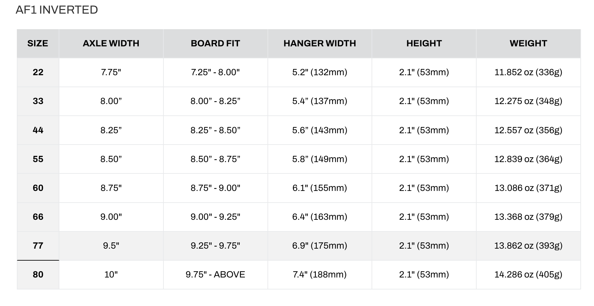Select the size 22 row label
Screen dimensions: 594x306
[x=38, y=72]
